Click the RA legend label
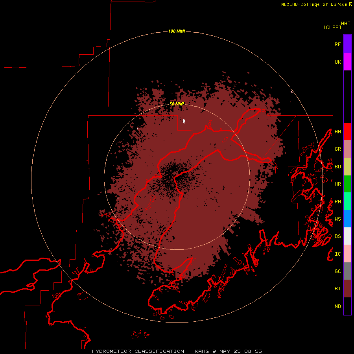This screenshot has width=354, height=354. pyautogui.click(x=337, y=202)
